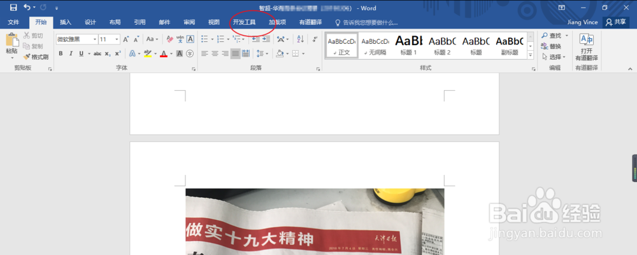This screenshot has width=637, height=255.
Task: Increase font size with the grow font icon
Action: [x=126, y=39]
